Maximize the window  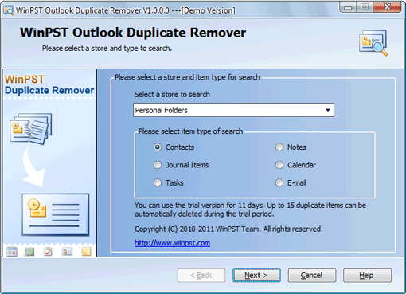(365, 7)
